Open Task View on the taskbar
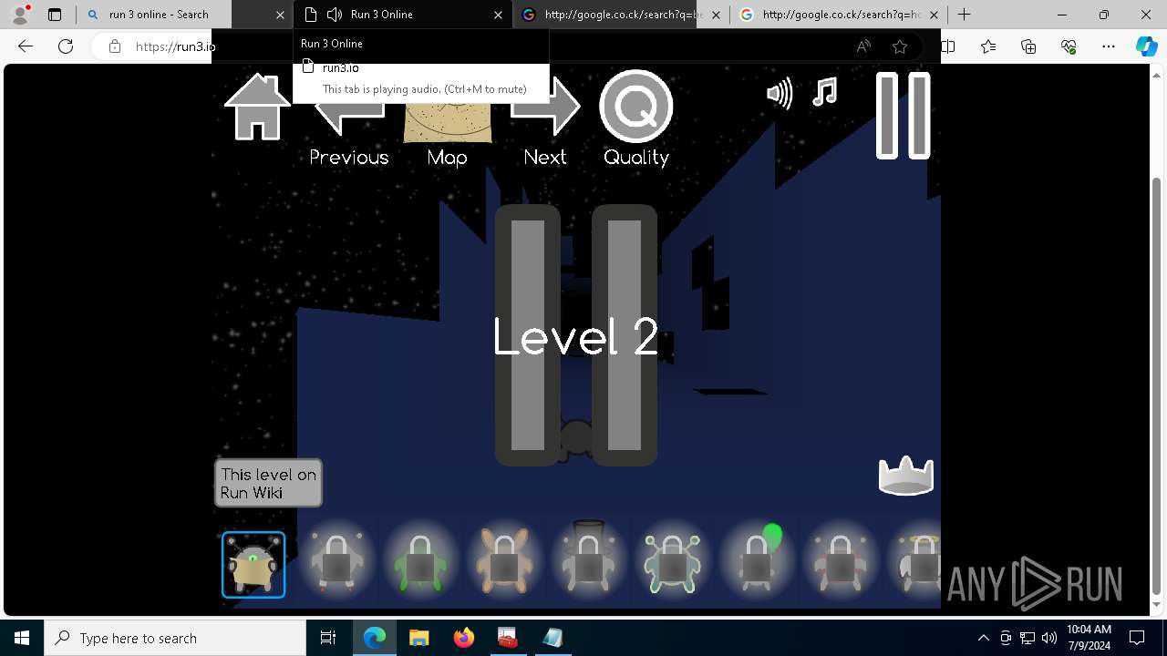This screenshot has width=1167, height=656. point(328,638)
